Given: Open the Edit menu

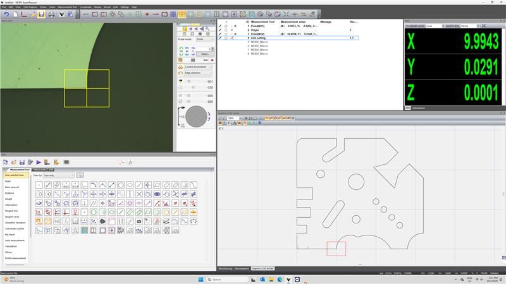Looking at the screenshot, I should tap(11, 7).
